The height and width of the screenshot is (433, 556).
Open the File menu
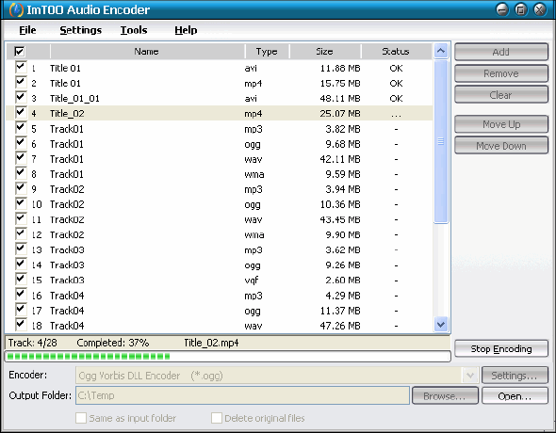pyautogui.click(x=27, y=30)
